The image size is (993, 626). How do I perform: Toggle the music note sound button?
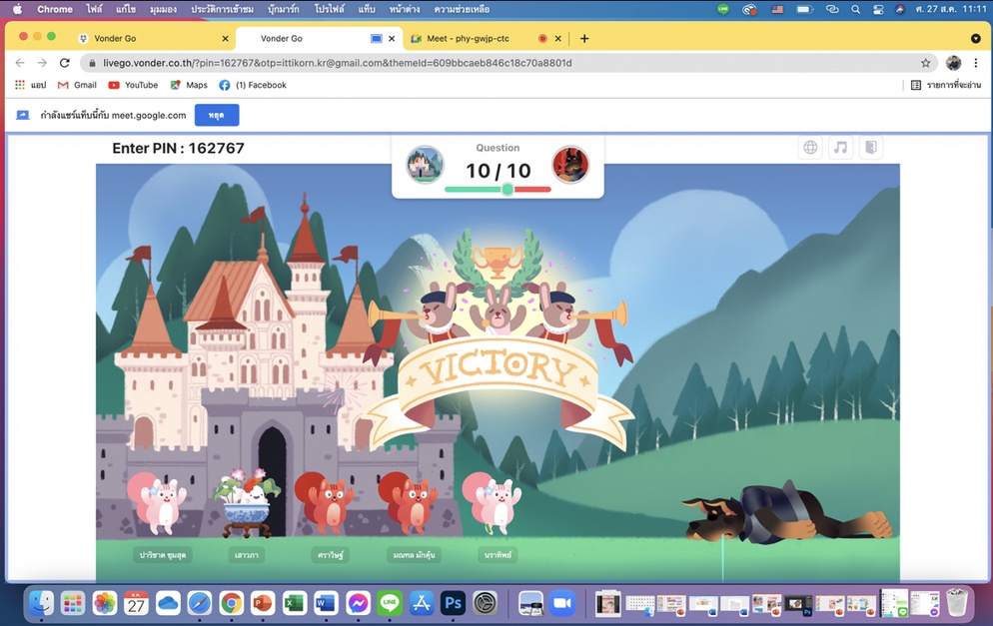coord(840,148)
